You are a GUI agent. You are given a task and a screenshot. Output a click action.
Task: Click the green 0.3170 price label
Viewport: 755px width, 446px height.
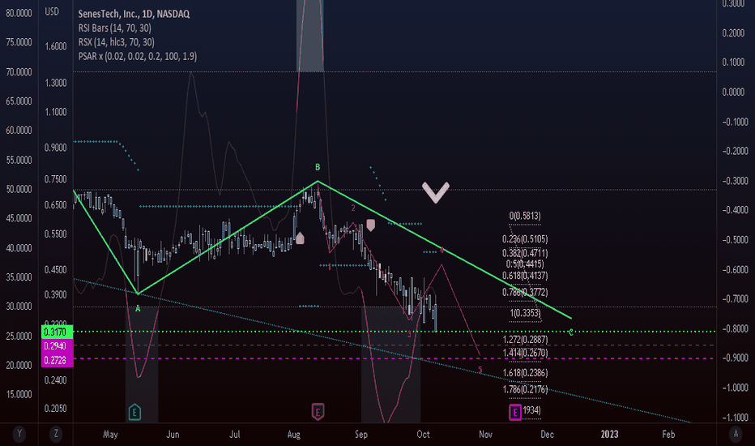[x=58, y=332]
